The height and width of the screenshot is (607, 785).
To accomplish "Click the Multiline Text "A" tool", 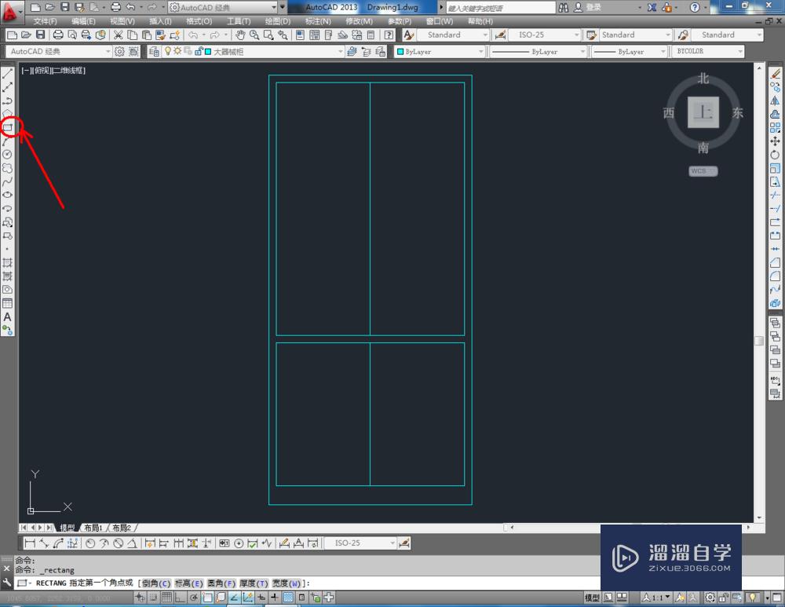I will coord(7,317).
